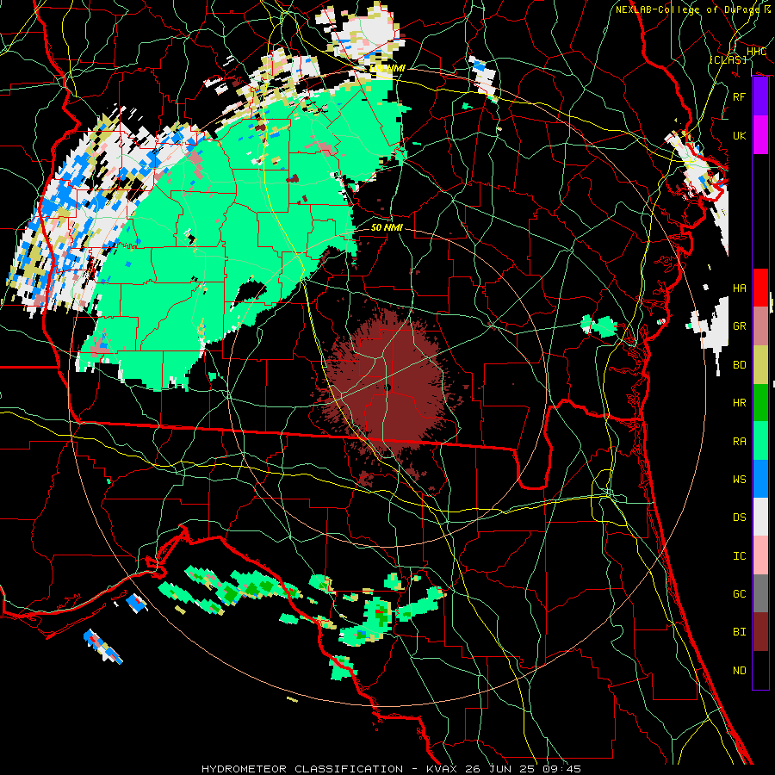The height and width of the screenshot is (775, 775).
Task: Click the Hydrometeor Classification KVAX title text
Action: [391, 769]
